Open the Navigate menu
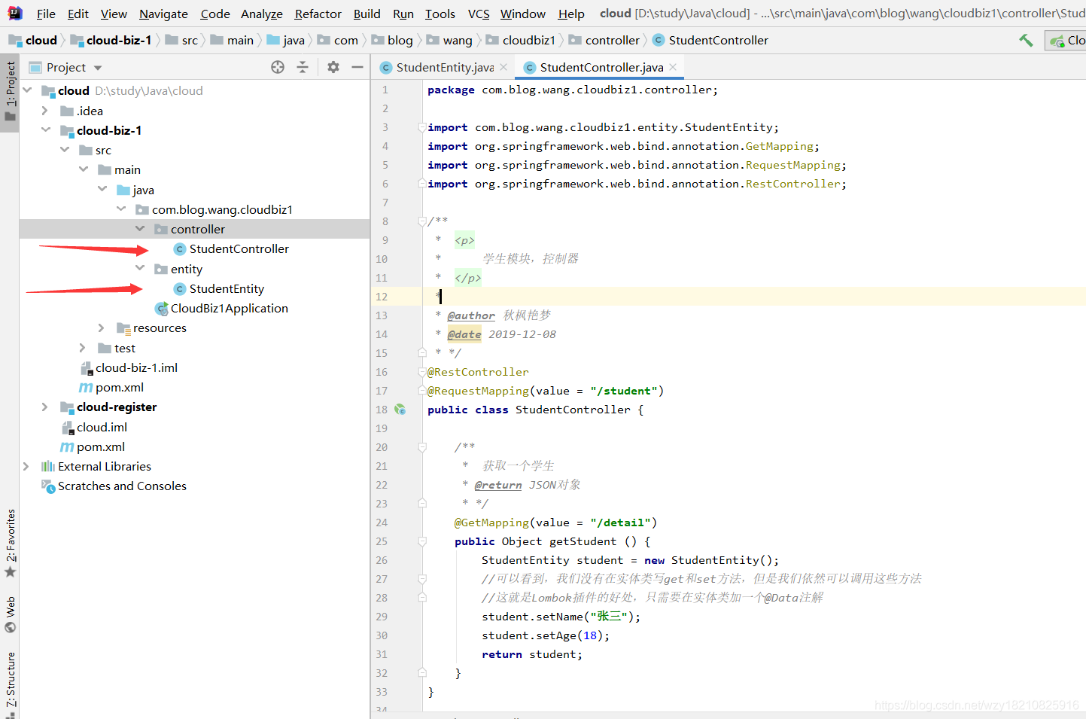1086x719 pixels. click(x=163, y=14)
